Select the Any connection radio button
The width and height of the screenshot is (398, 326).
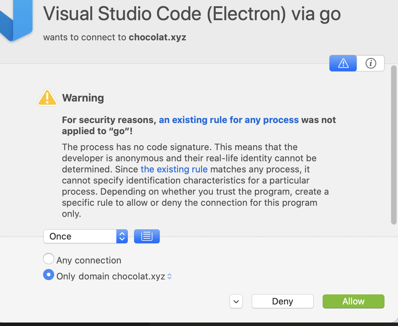(49, 259)
